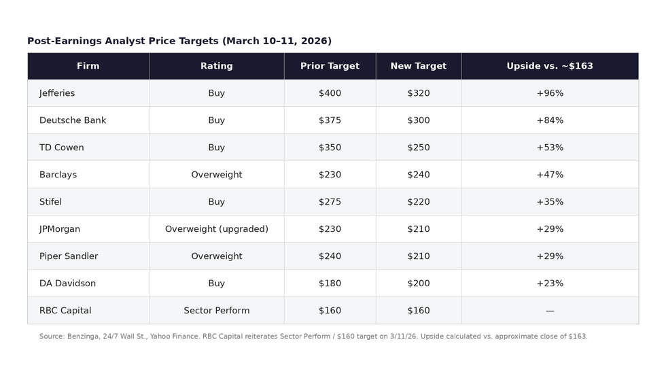Viewport: 666px width, 376px height.
Task: Click the Rating column header
Action: [x=216, y=66]
